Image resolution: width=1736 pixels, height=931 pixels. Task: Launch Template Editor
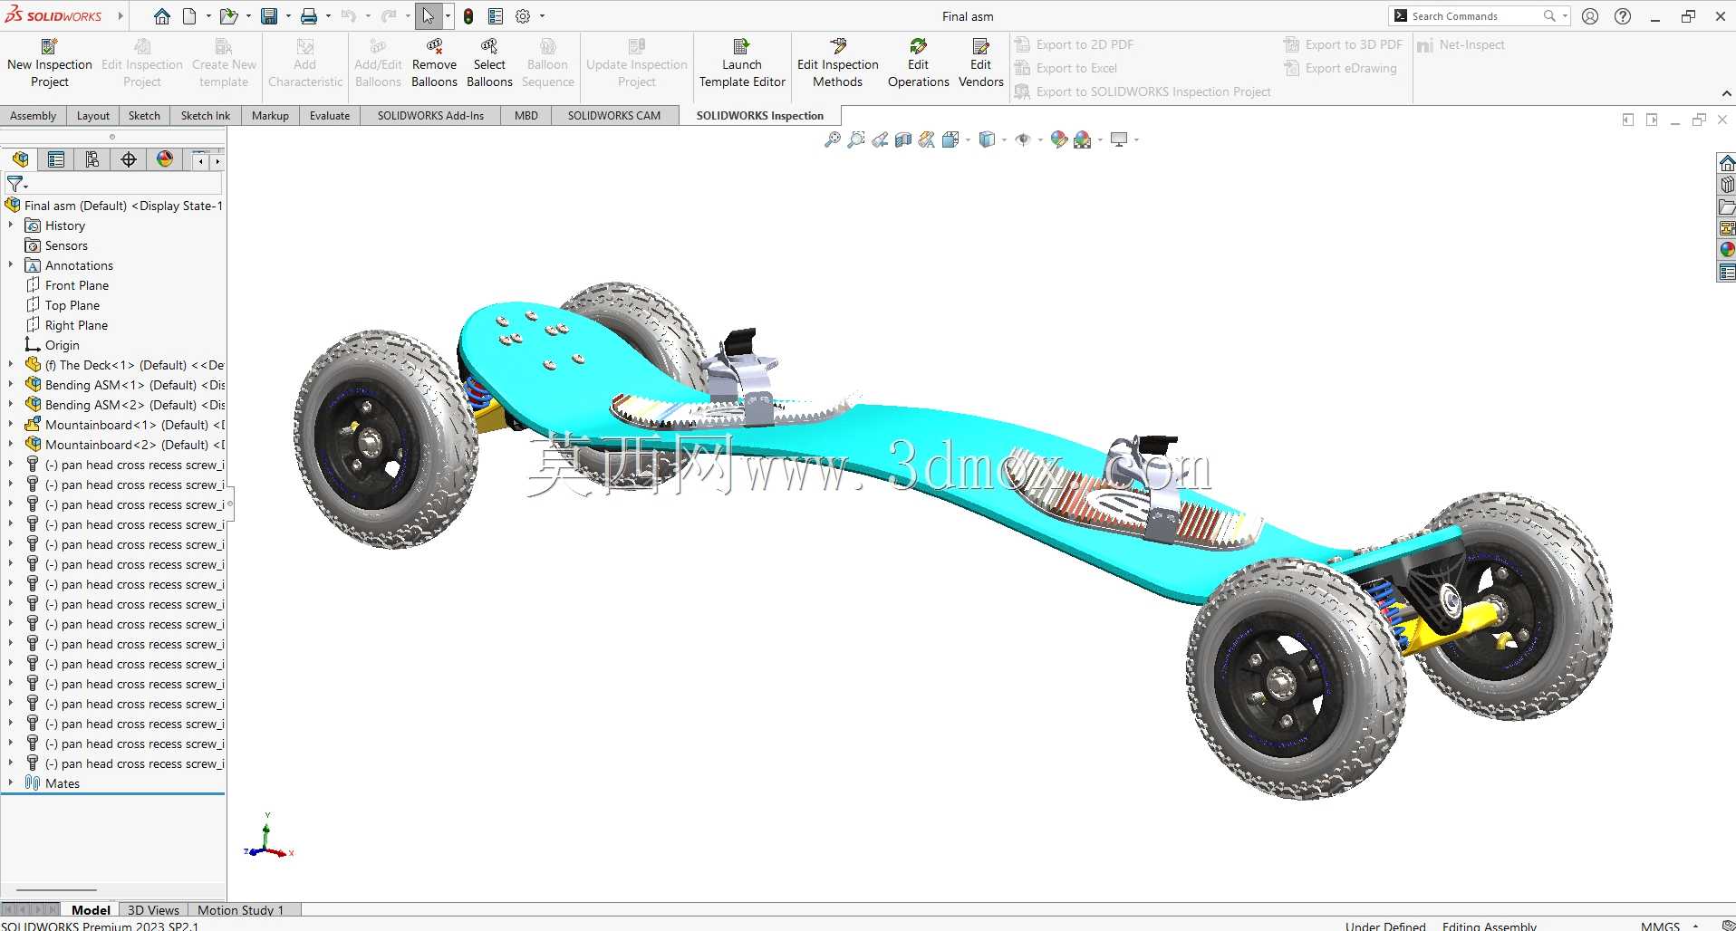pos(742,63)
